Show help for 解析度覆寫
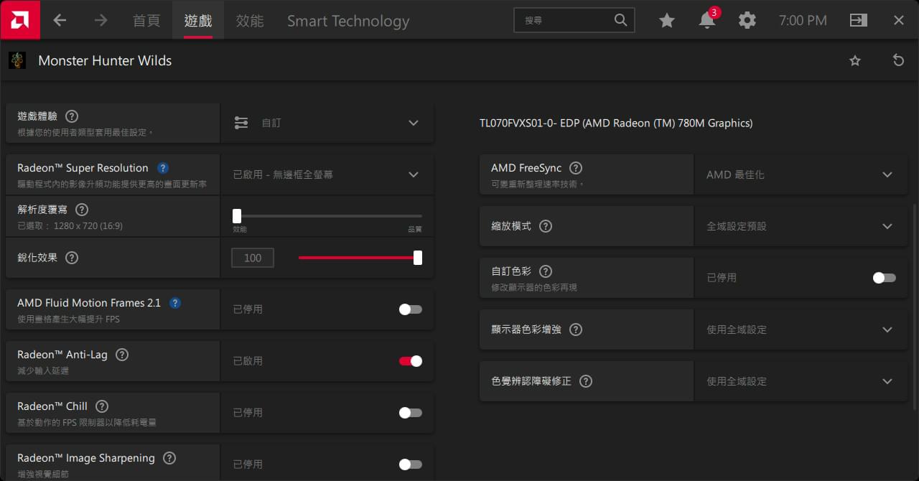Viewport: 919px width, 481px height. pos(82,210)
